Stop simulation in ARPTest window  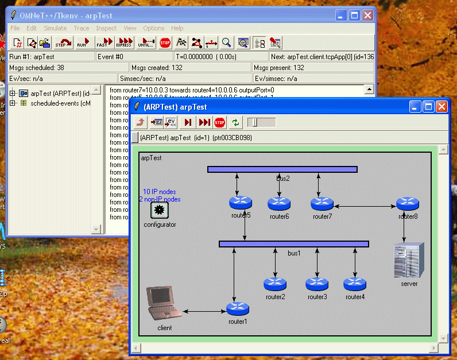(x=219, y=122)
